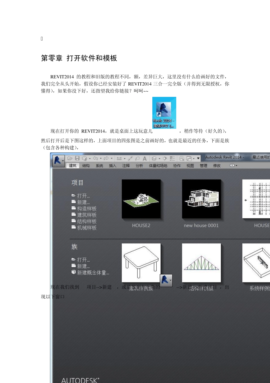Choose the 构造样板 template link
Image resolution: width=270 pixels, height=383 pixels.
pyautogui.click(x=87, y=209)
